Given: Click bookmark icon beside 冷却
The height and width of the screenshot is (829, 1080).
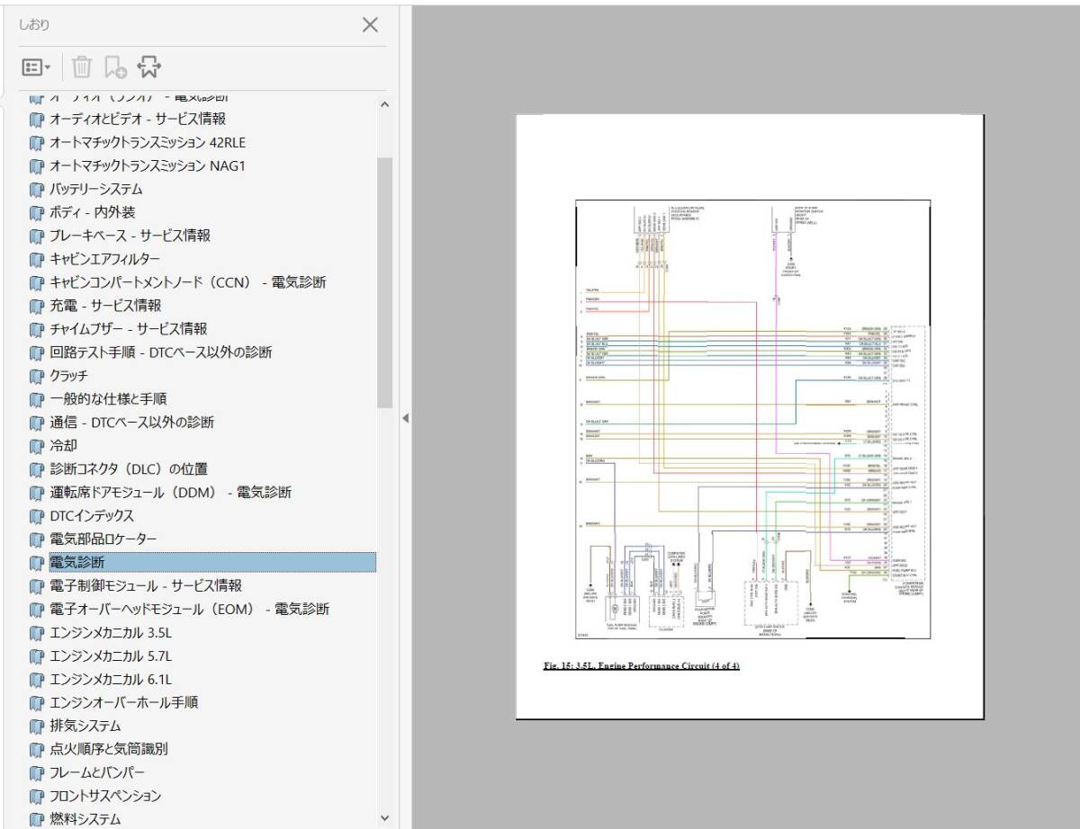Looking at the screenshot, I should pos(37,447).
